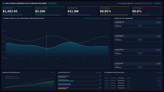Open the Python Refactor trace row
Screen dimensions: 164x92
[x=133, y=86]
